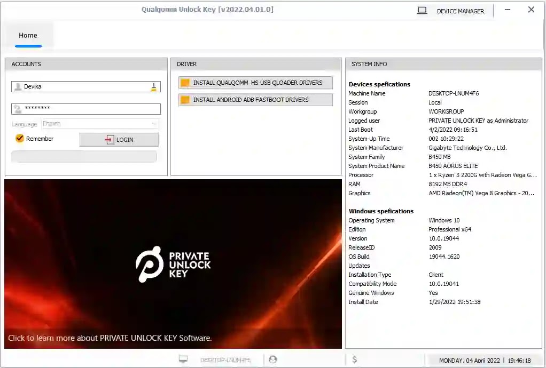Click the status bar date MONDAY, 04 April 2022
This screenshot has height=368, width=546.
[469, 361]
